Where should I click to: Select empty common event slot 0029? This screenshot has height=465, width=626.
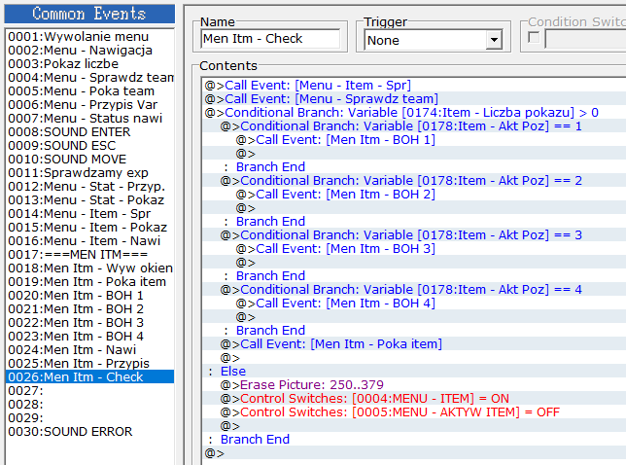click(x=89, y=418)
